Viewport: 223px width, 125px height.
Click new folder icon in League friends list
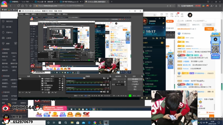(x=157, y=38)
